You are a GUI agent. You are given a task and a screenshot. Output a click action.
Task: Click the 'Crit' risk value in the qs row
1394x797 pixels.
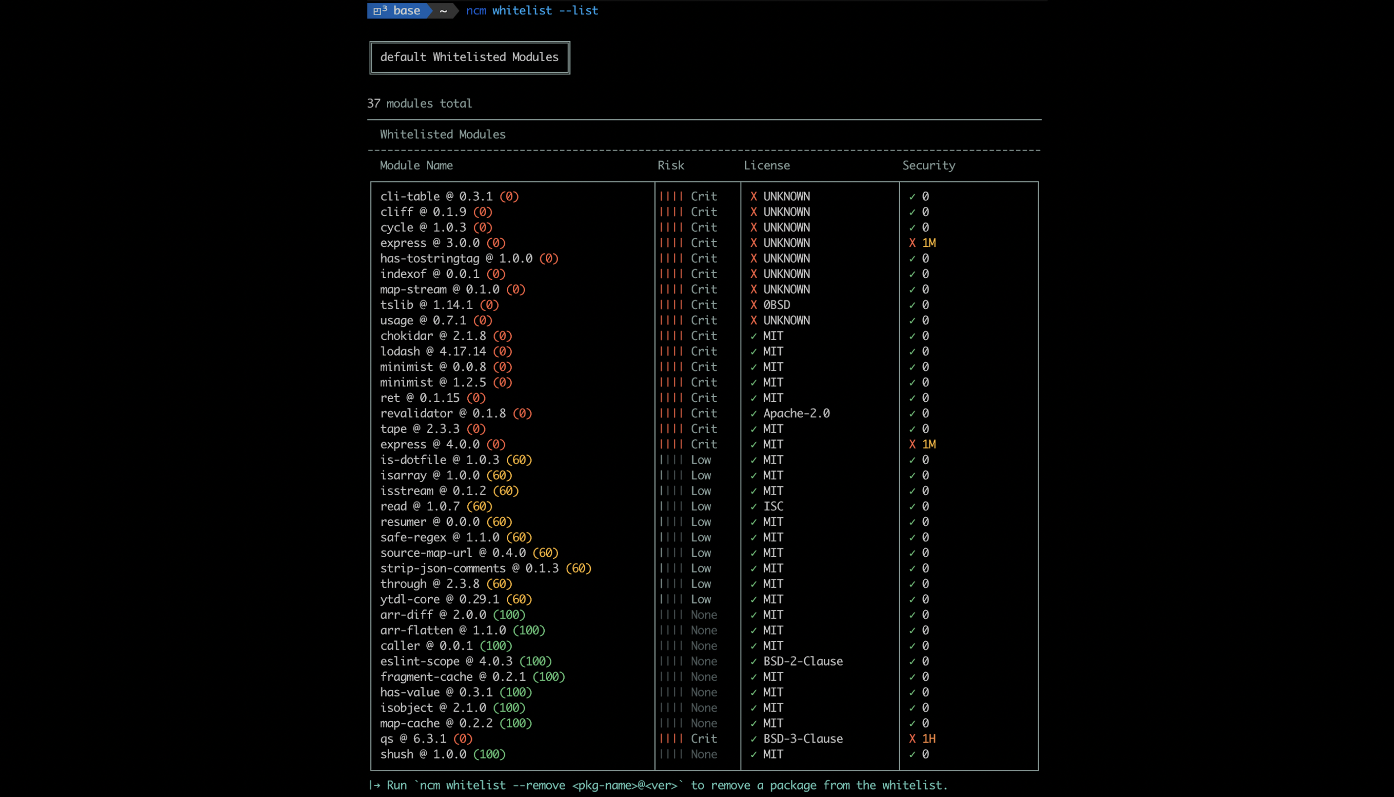[x=703, y=739]
